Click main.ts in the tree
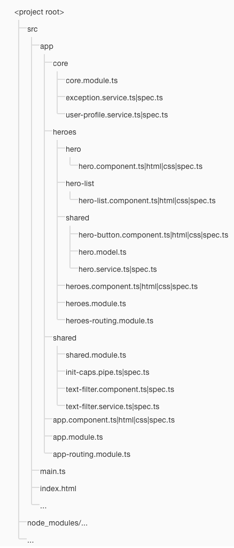This screenshot has height=548, width=234. 52,471
